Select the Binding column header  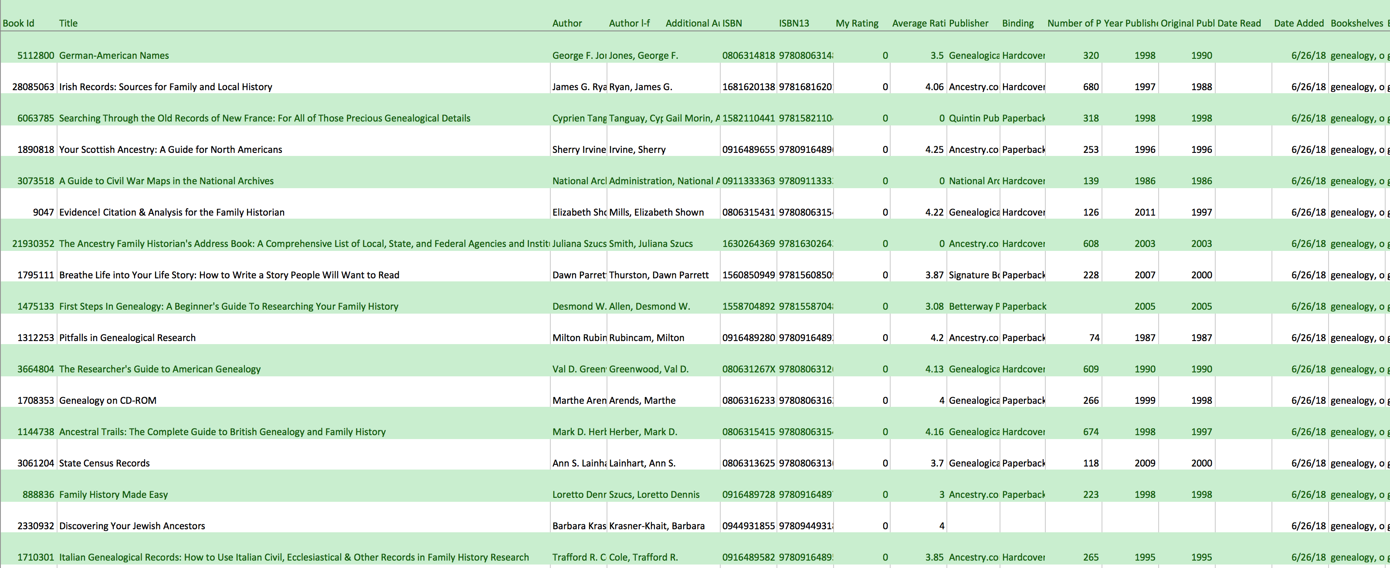(x=1018, y=23)
